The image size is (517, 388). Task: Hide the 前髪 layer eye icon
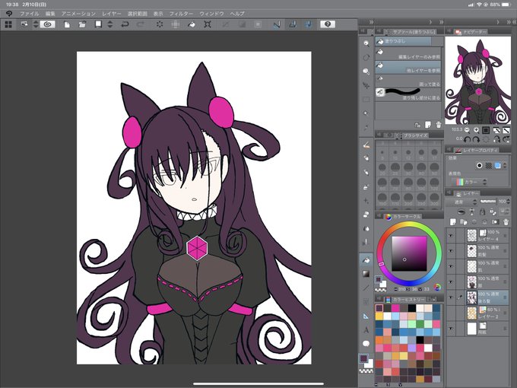(x=451, y=251)
